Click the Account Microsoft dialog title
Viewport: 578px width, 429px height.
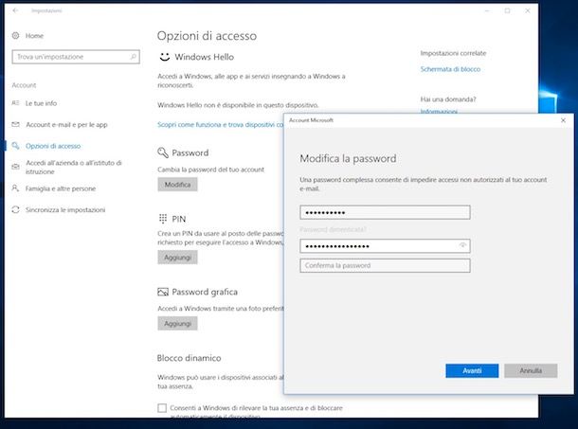point(311,120)
